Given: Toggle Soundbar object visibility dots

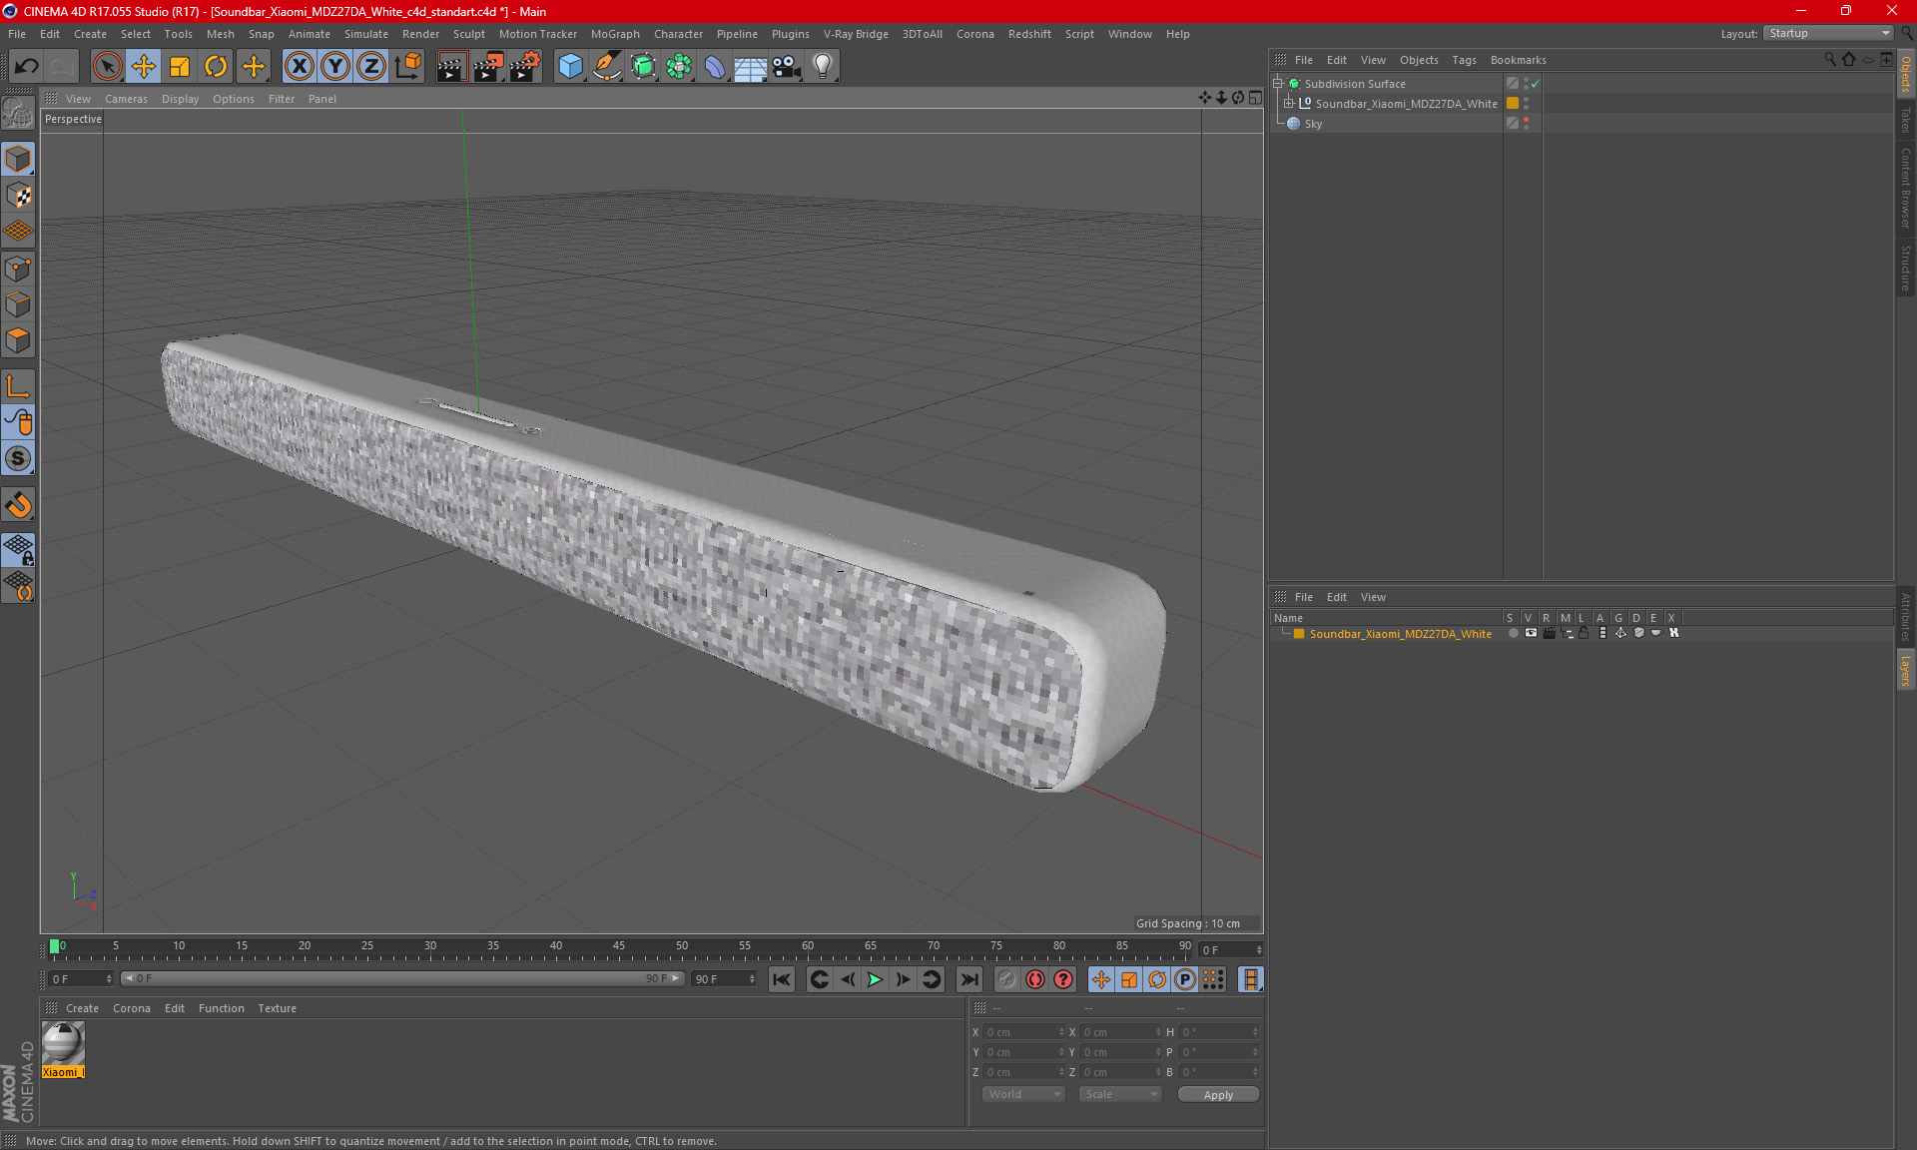Looking at the screenshot, I should (1526, 104).
